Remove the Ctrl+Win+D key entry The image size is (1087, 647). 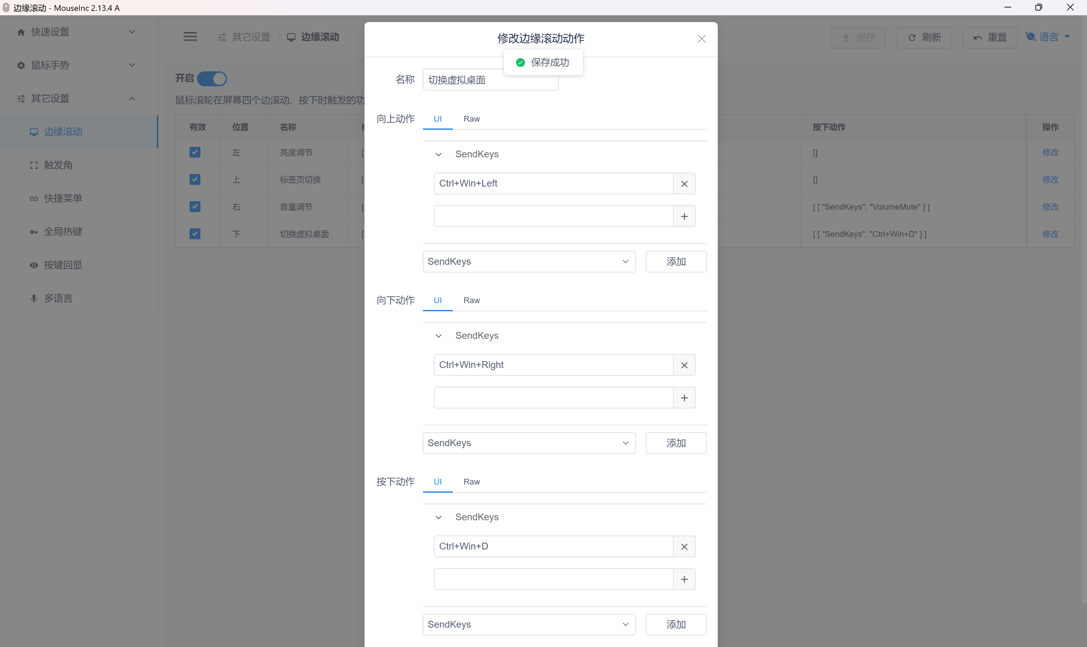(684, 546)
